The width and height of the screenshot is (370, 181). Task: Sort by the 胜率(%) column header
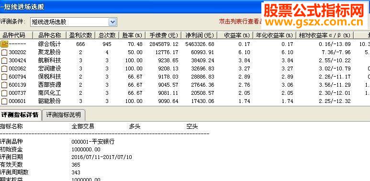(132, 35)
